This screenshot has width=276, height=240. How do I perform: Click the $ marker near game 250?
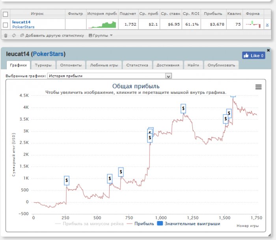(67, 180)
